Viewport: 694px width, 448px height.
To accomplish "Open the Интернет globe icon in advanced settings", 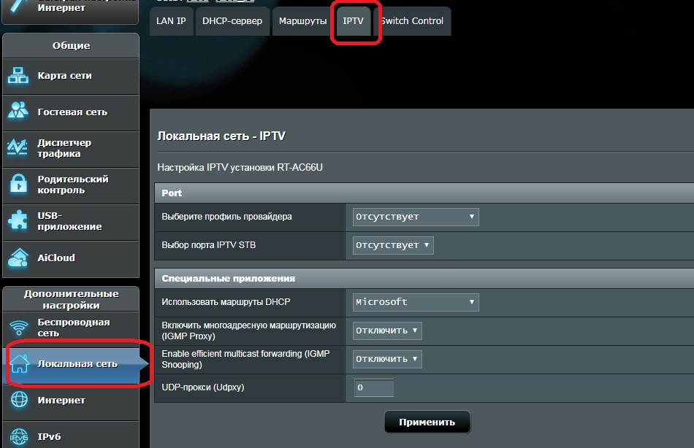I will [19, 400].
